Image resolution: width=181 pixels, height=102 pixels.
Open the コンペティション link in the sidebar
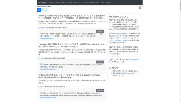(x=124, y=39)
